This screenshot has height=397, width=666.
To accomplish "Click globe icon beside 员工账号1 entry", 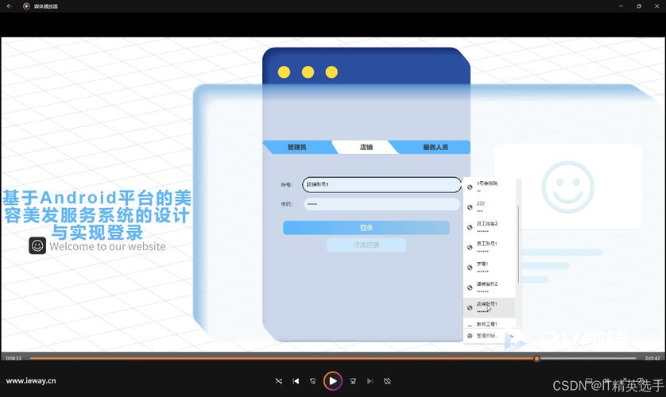I will pos(470,247).
